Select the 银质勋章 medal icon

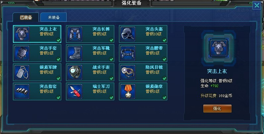128,91
